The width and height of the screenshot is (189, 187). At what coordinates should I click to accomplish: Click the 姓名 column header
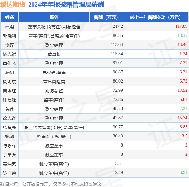9,17
